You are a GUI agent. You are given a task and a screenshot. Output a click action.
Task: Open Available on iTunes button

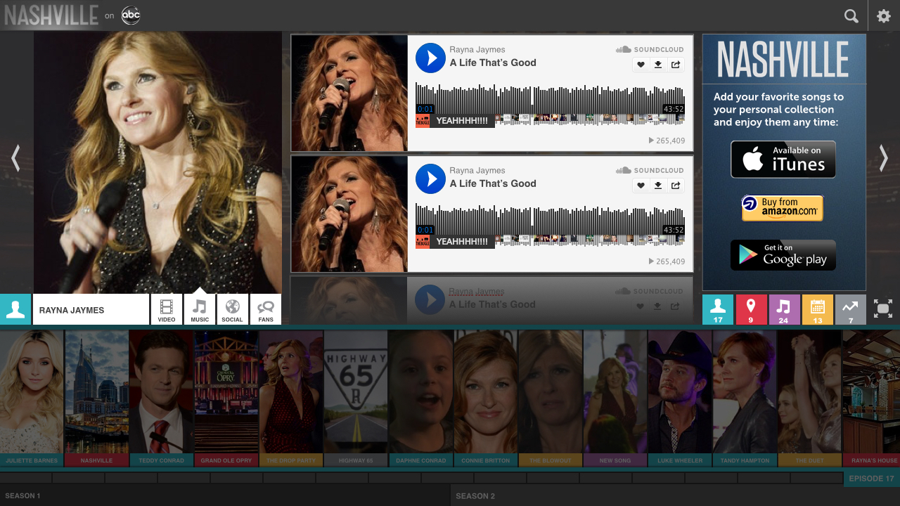click(783, 160)
